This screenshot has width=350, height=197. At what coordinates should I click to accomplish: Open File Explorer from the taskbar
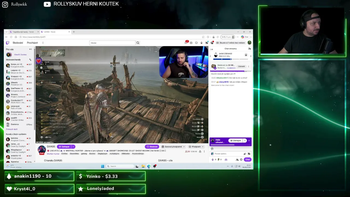143,166
